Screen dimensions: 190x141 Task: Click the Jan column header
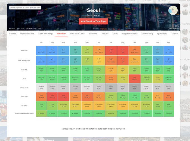(x=41, y=43)
